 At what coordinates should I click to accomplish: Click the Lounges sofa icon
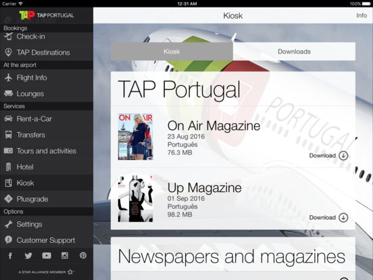click(x=8, y=93)
